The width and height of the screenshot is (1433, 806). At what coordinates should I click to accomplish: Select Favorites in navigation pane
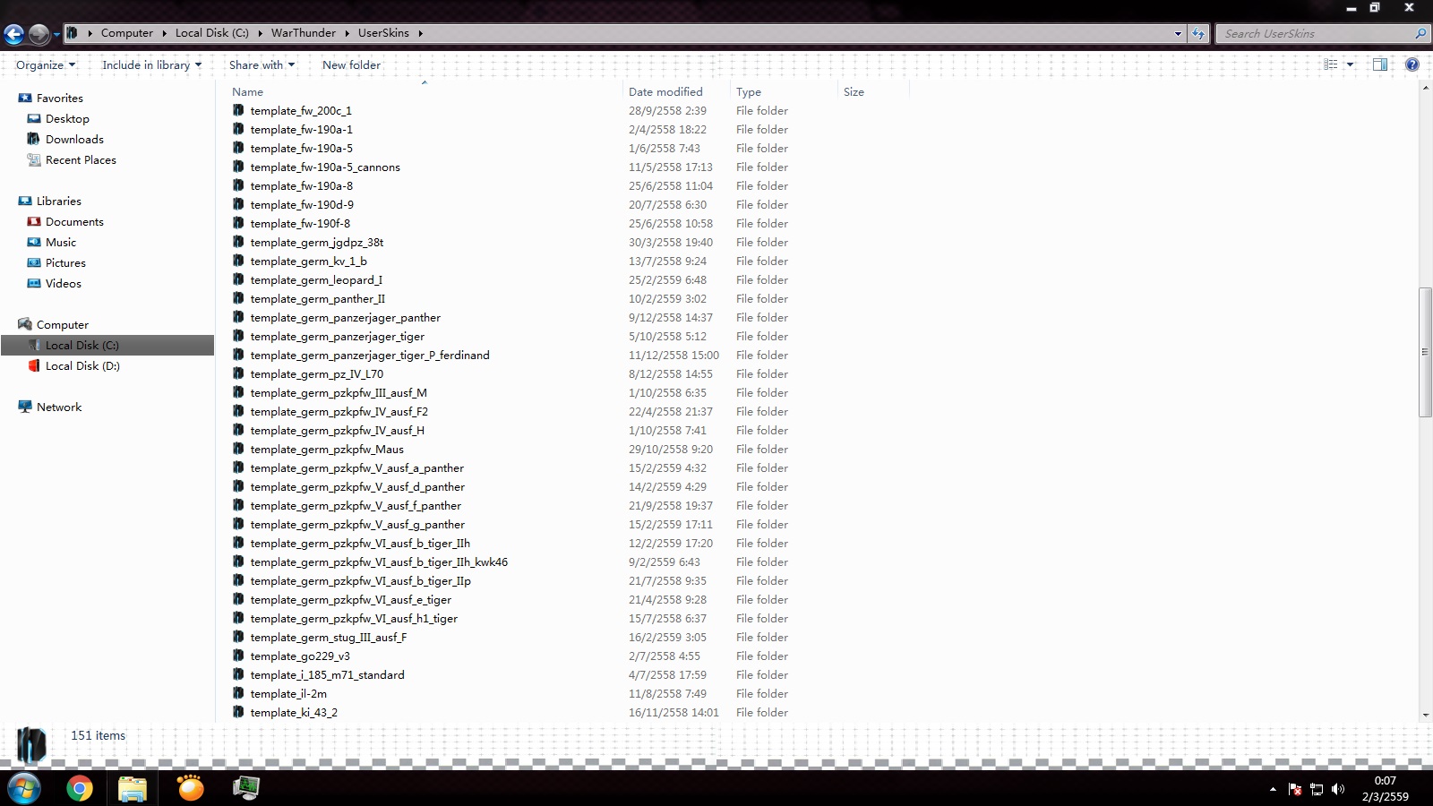(59, 99)
